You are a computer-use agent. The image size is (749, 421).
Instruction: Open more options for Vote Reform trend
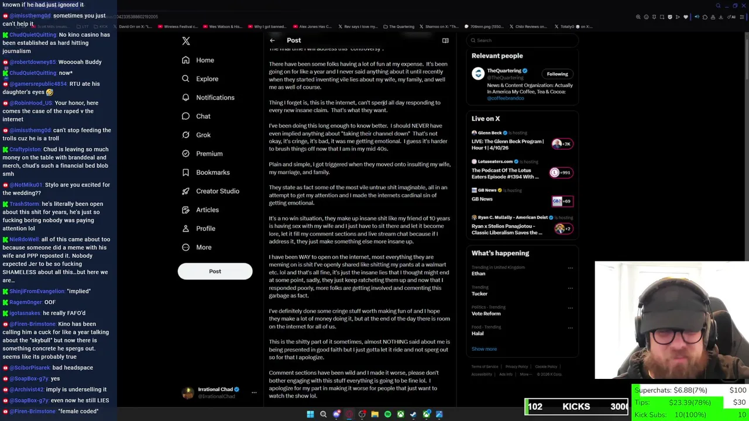(570, 308)
